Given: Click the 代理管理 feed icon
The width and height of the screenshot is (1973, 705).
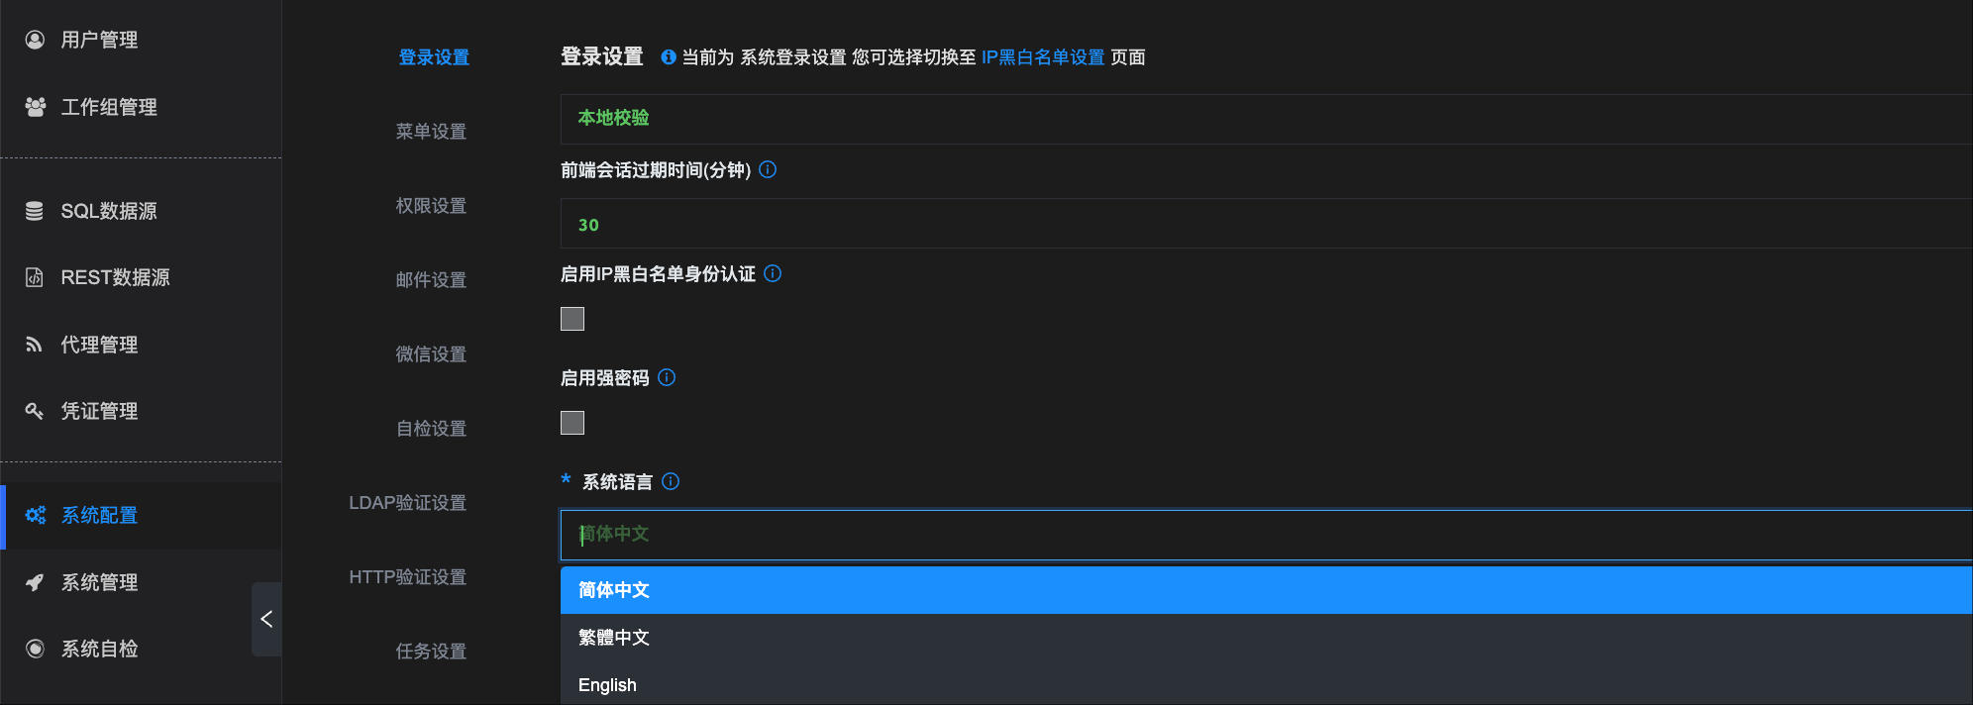Looking at the screenshot, I should (35, 345).
